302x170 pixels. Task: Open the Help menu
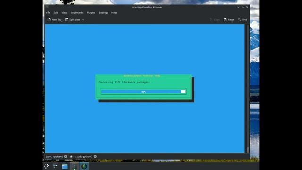pyautogui.click(x=114, y=13)
